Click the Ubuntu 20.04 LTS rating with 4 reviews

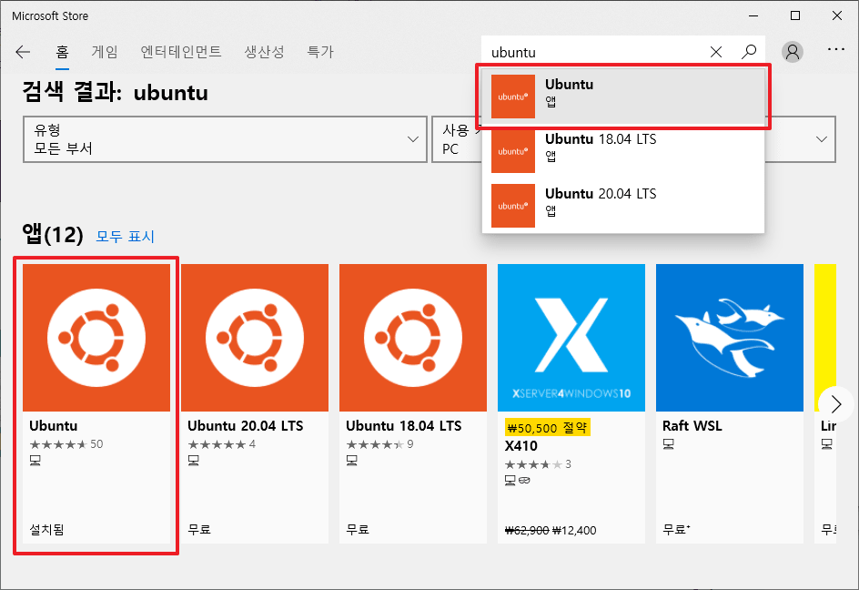pyautogui.click(x=221, y=444)
